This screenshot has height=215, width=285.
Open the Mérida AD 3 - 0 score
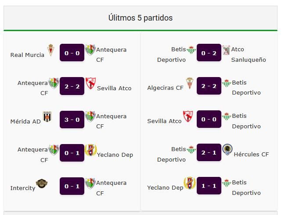pyautogui.click(x=72, y=120)
